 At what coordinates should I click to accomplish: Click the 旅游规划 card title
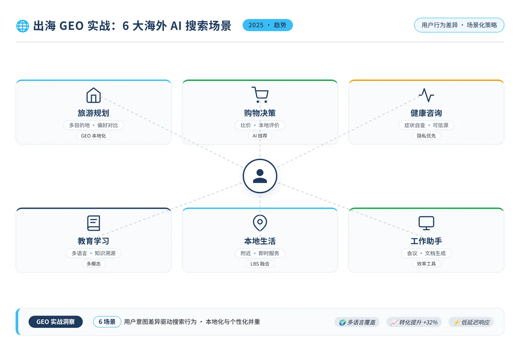(94, 113)
